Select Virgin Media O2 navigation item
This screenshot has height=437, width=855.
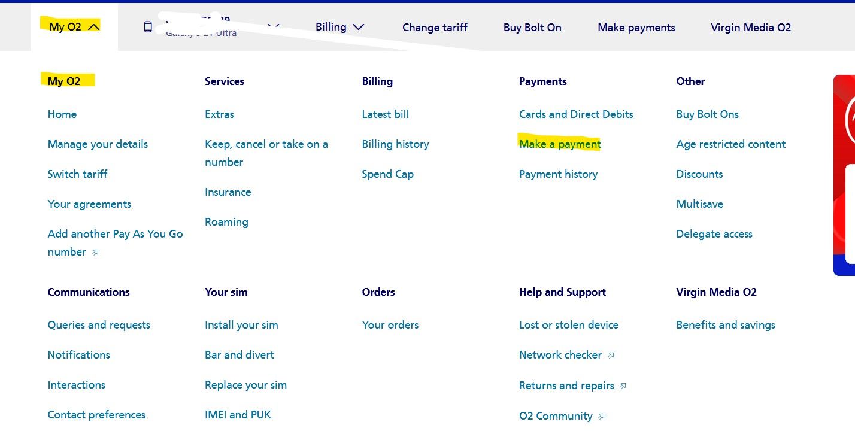tap(751, 28)
